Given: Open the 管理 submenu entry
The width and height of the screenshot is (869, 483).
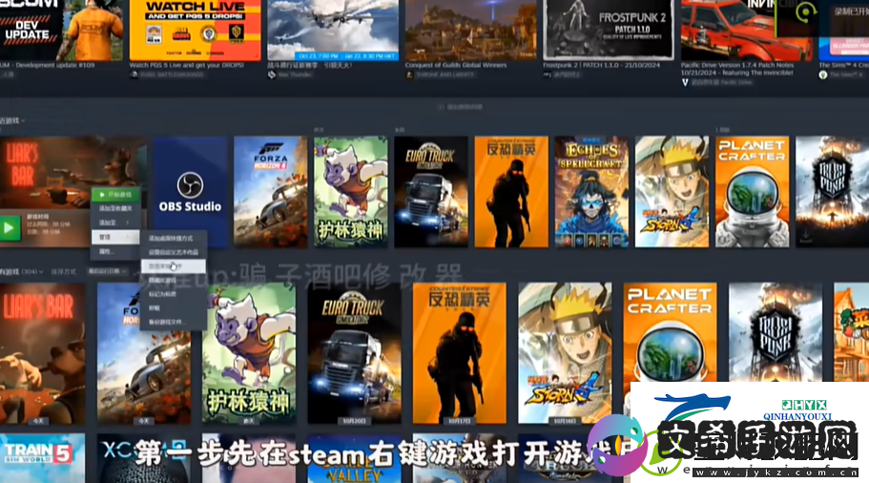Looking at the screenshot, I should (115, 237).
